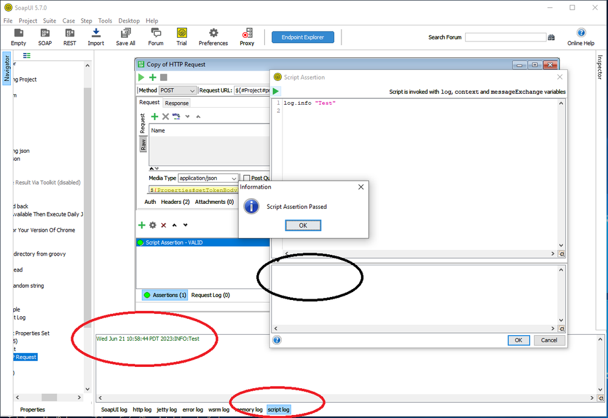Click OK in the Information dialog
Image resolution: width=608 pixels, height=418 pixels.
(303, 225)
